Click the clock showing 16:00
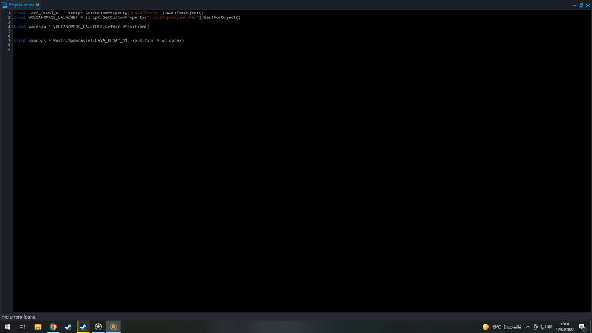This screenshot has width=592, height=333. (x=565, y=327)
